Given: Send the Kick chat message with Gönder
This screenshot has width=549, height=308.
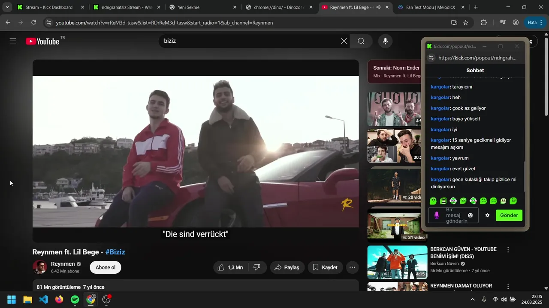Looking at the screenshot, I should click(509, 215).
